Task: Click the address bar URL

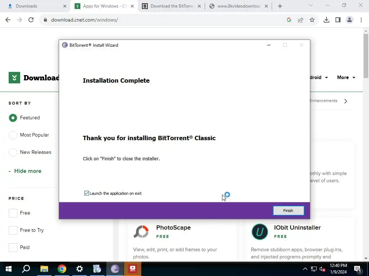Action: [84, 20]
